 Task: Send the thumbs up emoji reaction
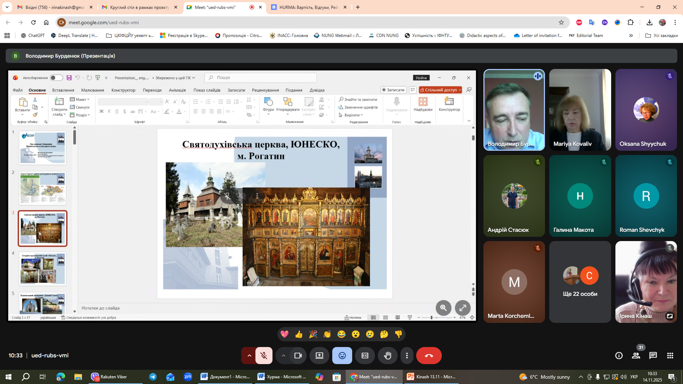click(x=298, y=334)
